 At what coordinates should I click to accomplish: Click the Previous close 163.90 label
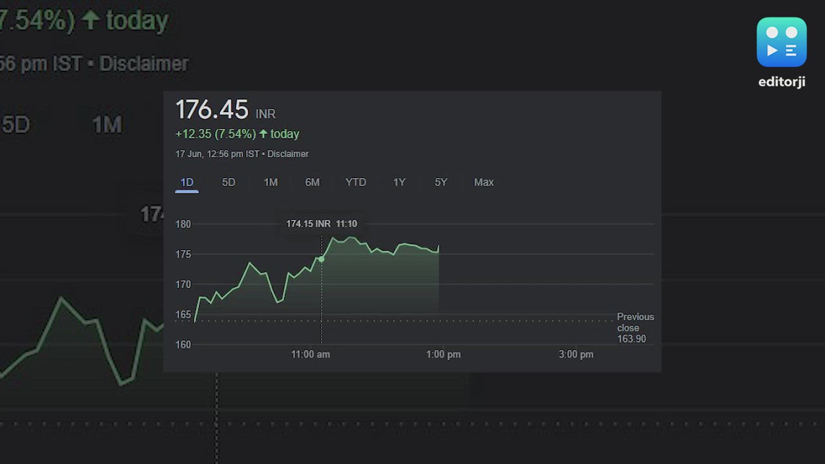635,327
